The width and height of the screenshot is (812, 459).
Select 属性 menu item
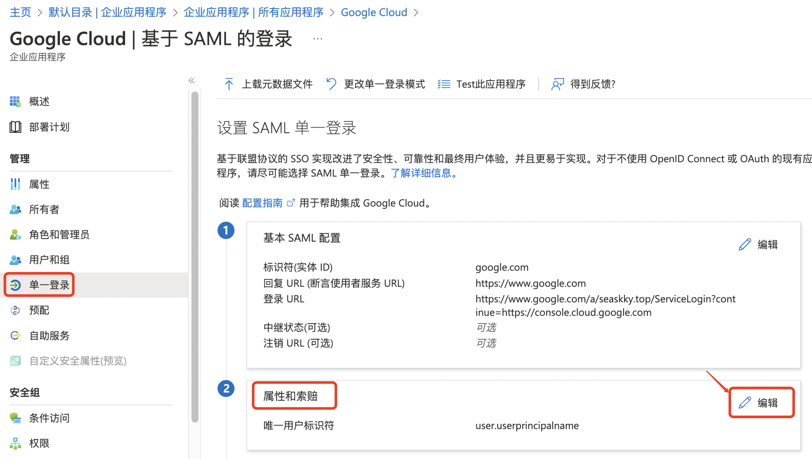pyautogui.click(x=39, y=184)
